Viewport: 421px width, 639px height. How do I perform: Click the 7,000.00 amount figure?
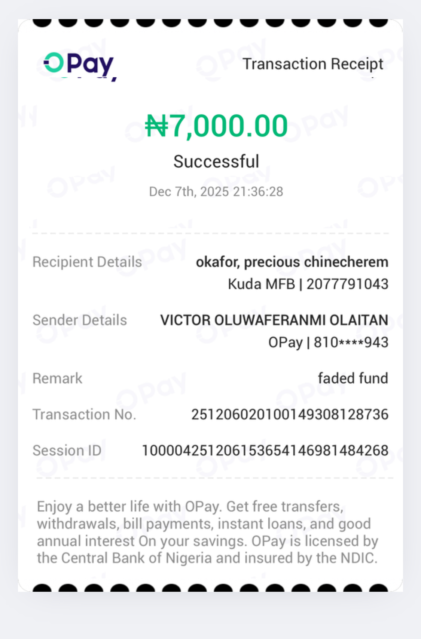click(229, 126)
